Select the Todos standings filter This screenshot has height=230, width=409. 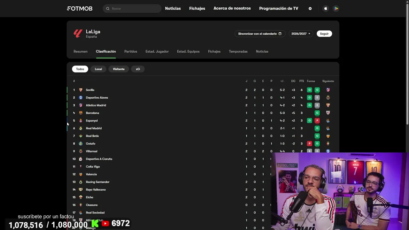(80, 69)
